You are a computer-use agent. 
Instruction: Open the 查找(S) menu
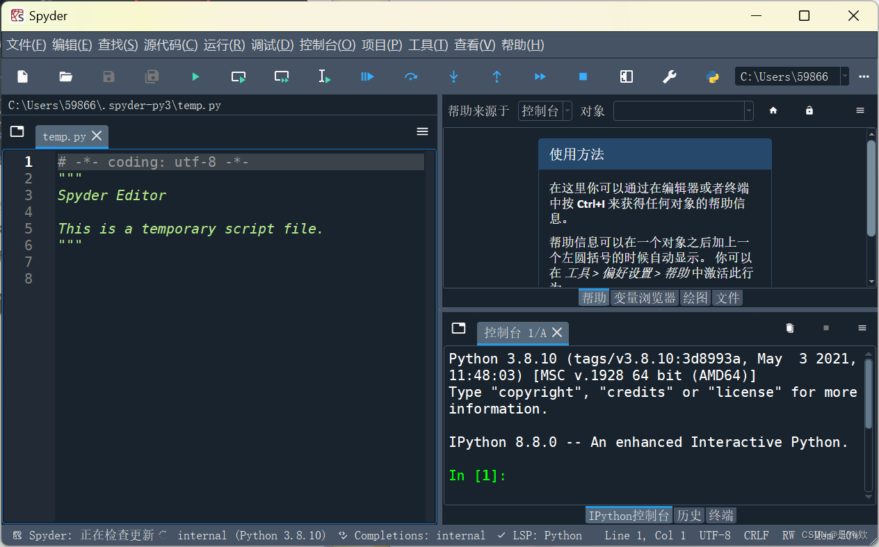point(118,45)
